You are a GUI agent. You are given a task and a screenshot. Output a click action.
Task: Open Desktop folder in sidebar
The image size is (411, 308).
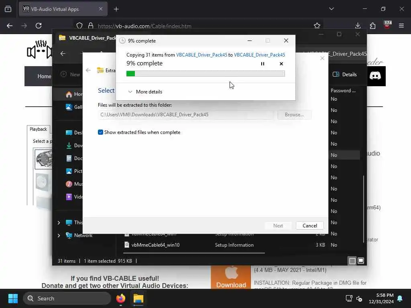pos(74,132)
